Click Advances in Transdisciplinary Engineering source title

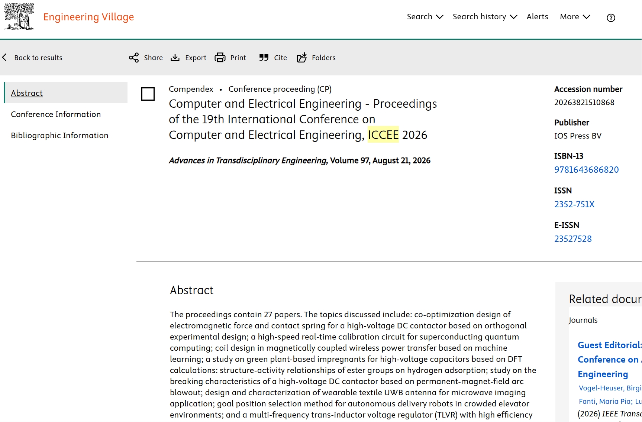(248, 160)
